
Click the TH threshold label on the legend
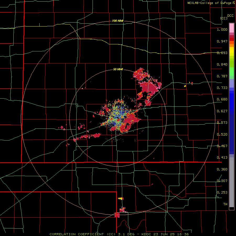coord(225,204)
